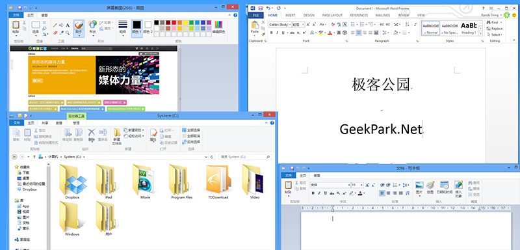Toggle Bold in Word Font group
This screenshot has height=250, width=520.
pos(271,33)
